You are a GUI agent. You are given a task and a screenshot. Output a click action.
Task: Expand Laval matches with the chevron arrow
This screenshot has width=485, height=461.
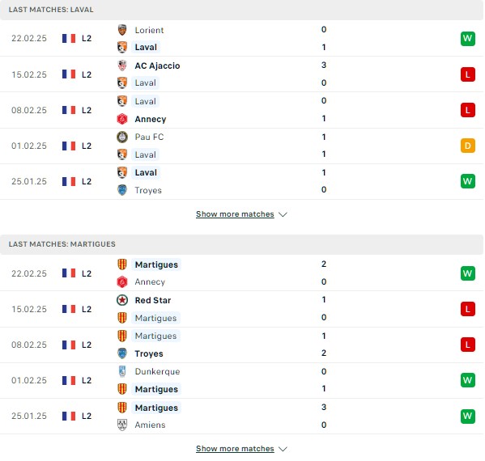[283, 214]
